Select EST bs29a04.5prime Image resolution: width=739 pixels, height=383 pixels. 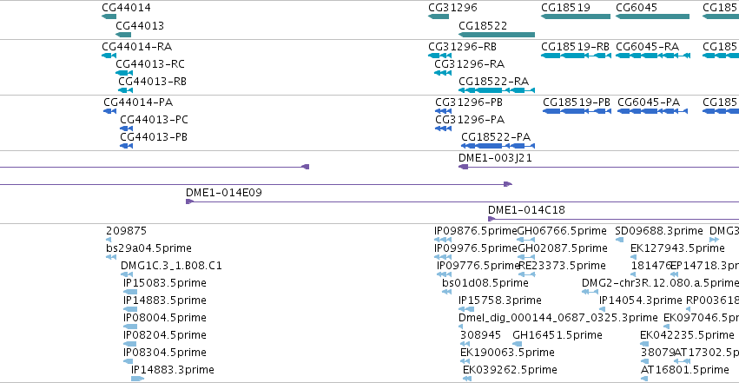point(111,257)
